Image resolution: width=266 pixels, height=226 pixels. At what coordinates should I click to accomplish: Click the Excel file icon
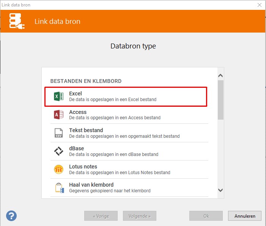pyautogui.click(x=58, y=97)
